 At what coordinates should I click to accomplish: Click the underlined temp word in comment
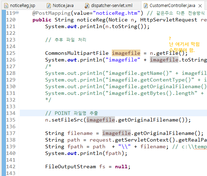pyautogui.click(x=201, y=147)
